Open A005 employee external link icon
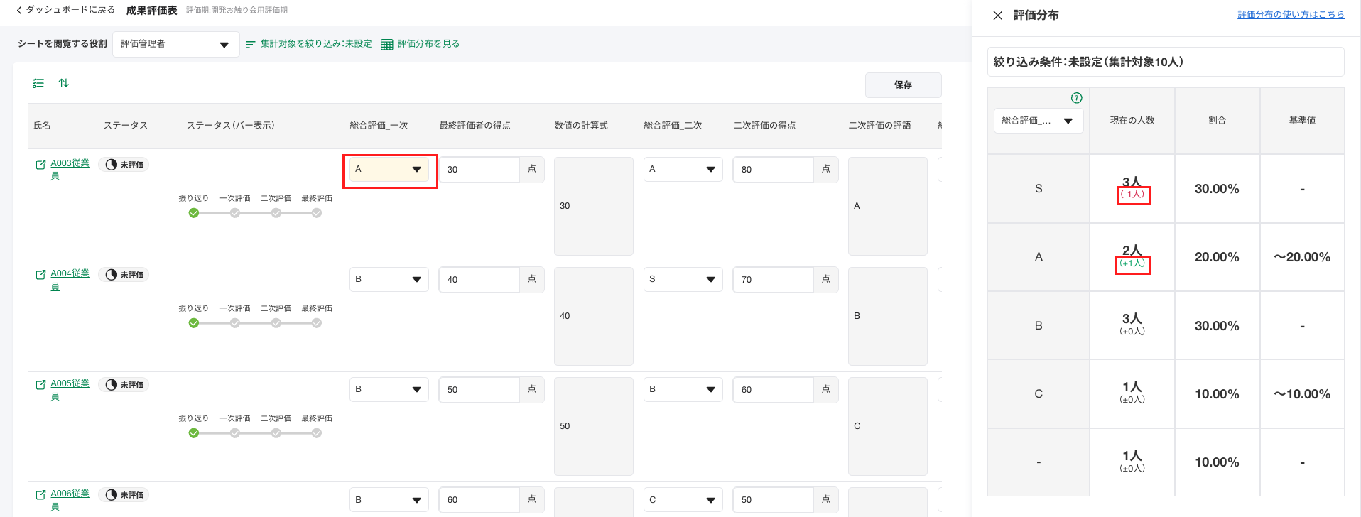The width and height of the screenshot is (1361, 517). pyautogui.click(x=40, y=385)
